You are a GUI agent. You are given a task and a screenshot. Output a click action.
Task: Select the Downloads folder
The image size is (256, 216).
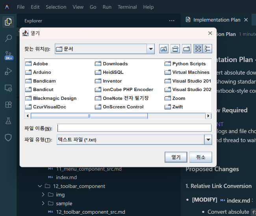tap(111, 64)
